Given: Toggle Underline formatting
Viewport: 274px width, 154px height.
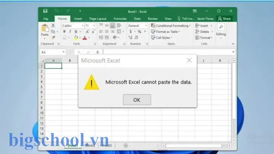Looking at the screenshot, I should coord(76,32).
